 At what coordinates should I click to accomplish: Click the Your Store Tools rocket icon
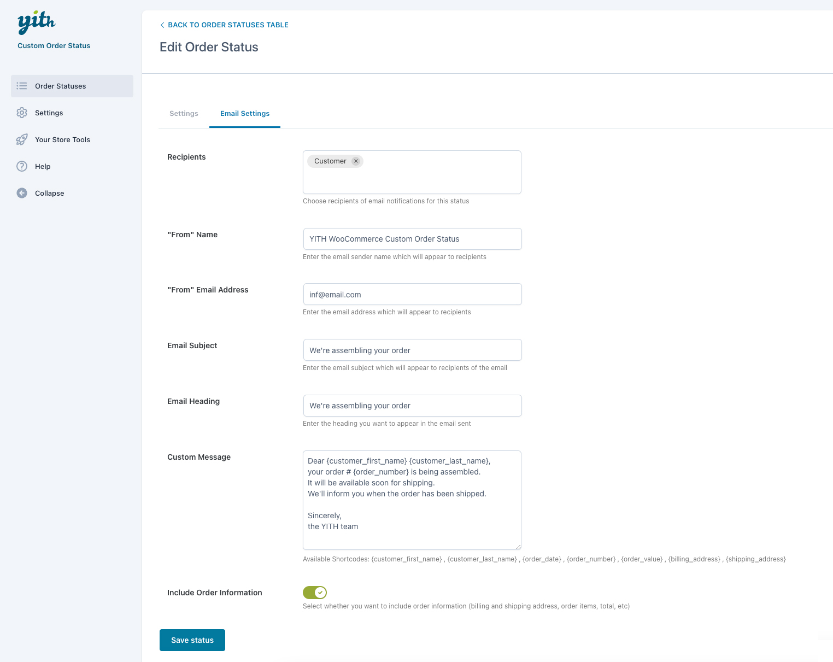click(x=22, y=139)
